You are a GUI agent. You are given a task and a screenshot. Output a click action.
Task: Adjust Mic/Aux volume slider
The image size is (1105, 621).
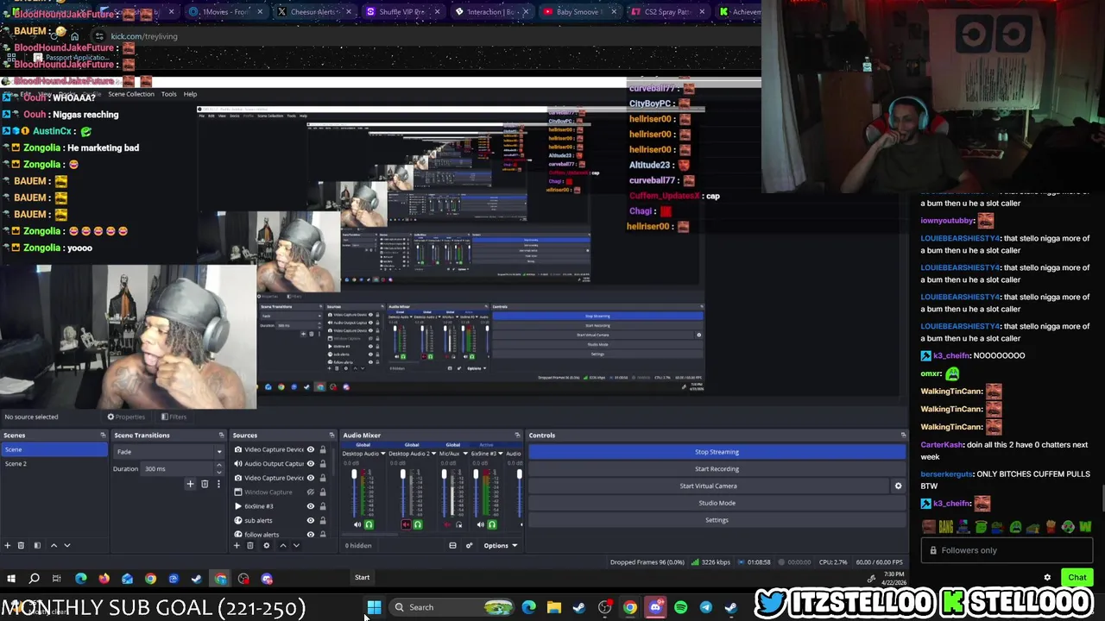(444, 492)
